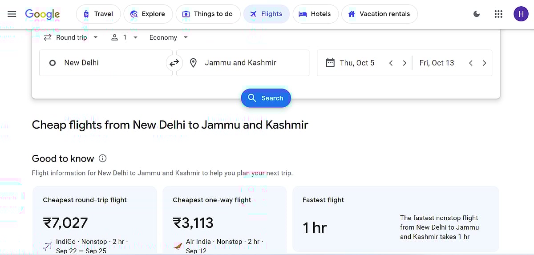534x255 pixels.
Task: Move return date one day later
Action: 484,63
